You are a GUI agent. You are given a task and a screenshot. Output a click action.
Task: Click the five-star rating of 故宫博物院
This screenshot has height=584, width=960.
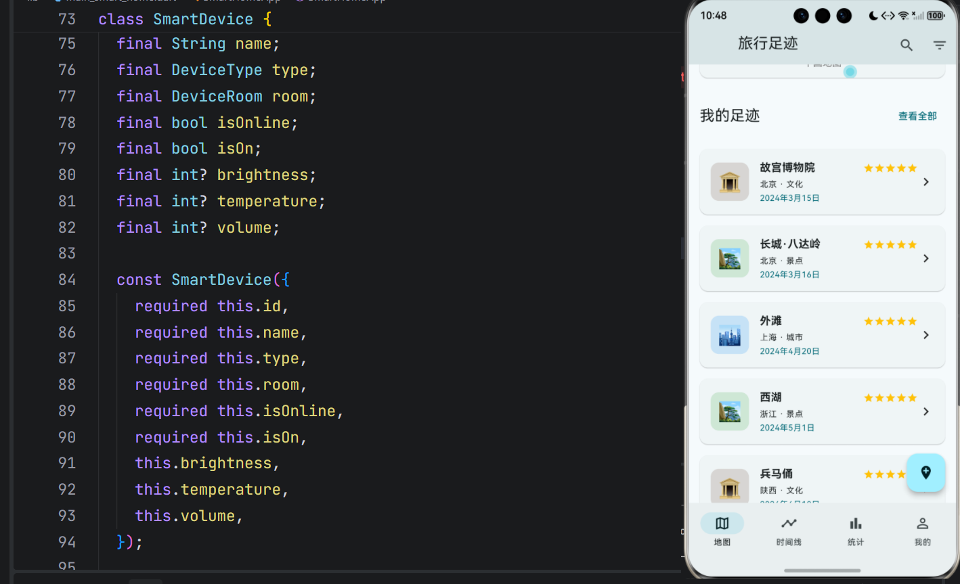pyautogui.click(x=890, y=168)
